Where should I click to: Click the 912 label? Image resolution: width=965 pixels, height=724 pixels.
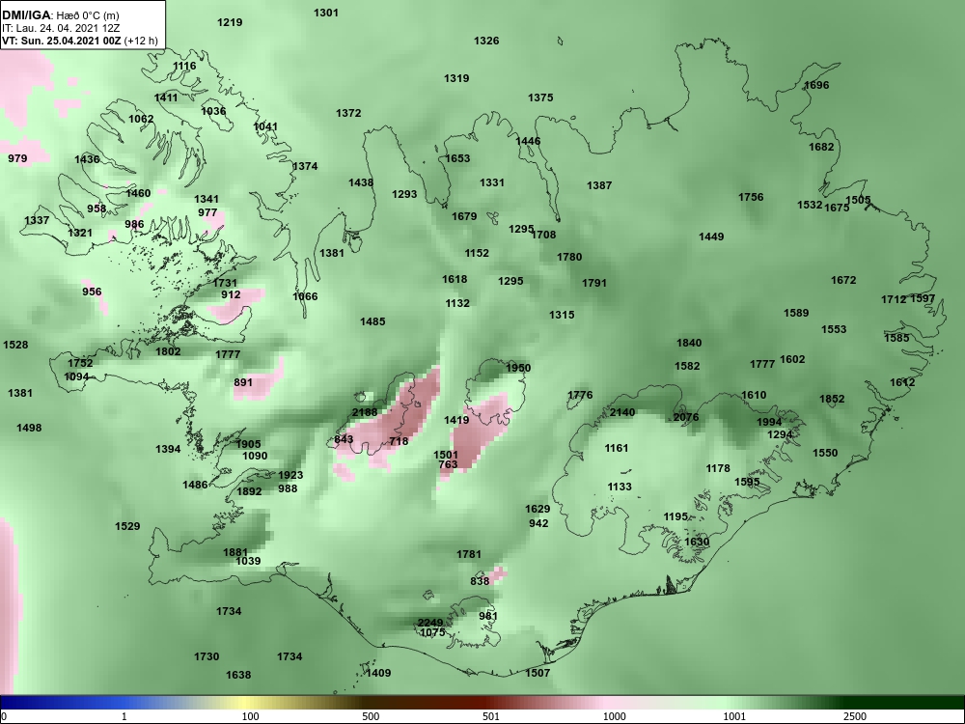coord(231,294)
